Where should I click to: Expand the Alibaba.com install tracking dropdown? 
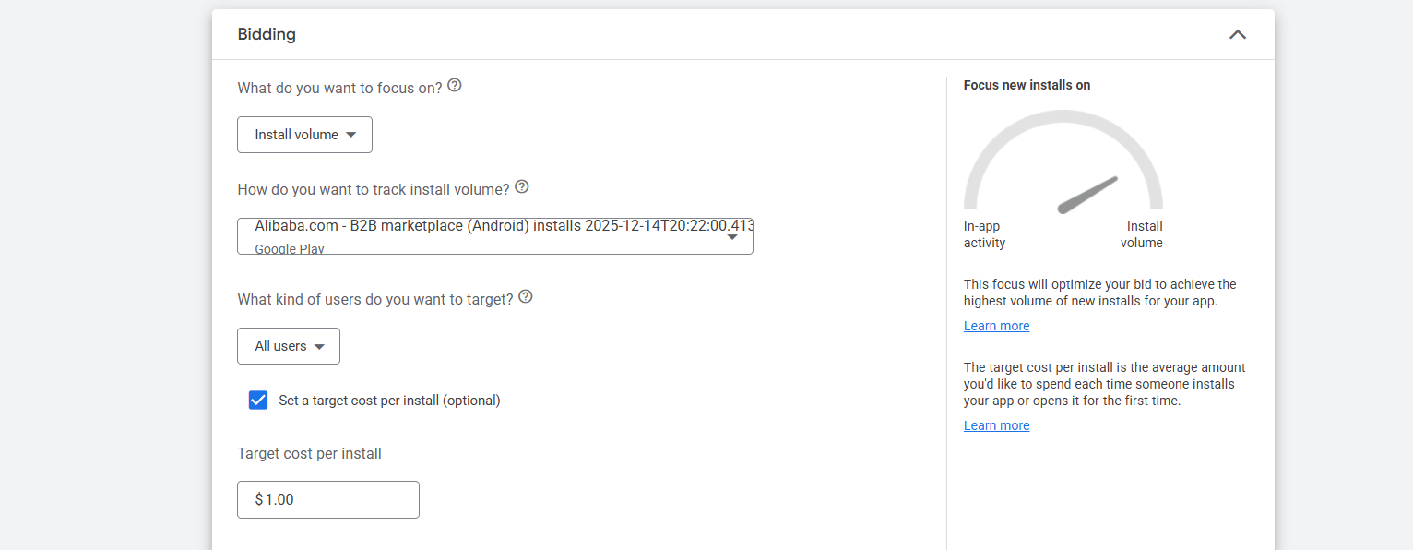coord(494,236)
